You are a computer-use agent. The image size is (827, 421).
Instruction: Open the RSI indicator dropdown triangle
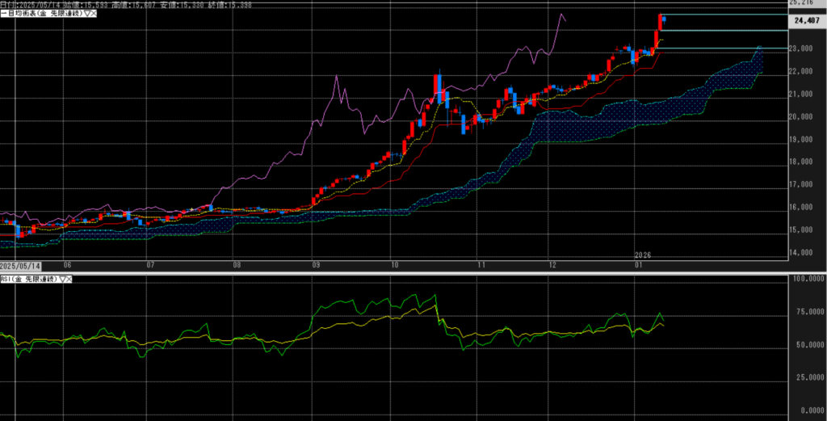[61, 279]
